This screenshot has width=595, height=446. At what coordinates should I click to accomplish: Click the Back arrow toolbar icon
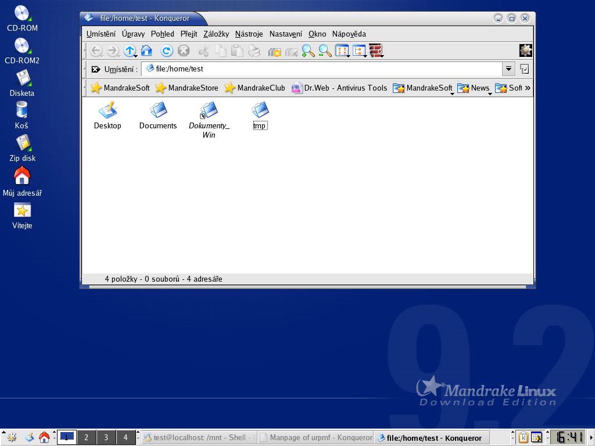(x=96, y=51)
